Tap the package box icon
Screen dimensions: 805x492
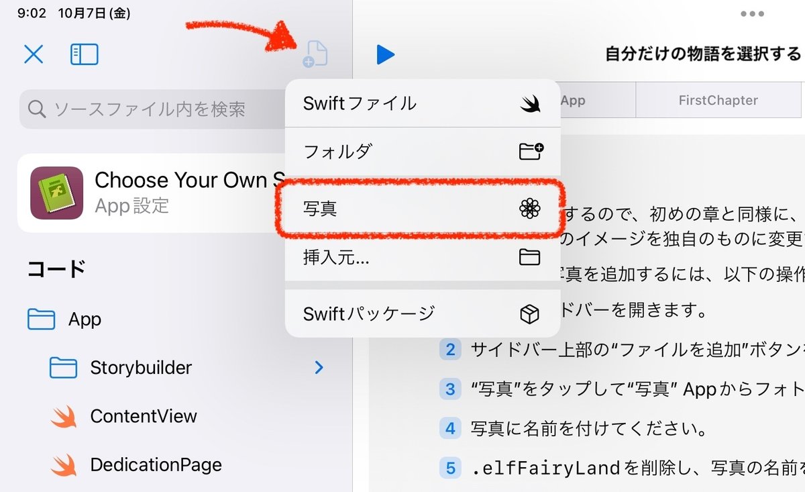coord(530,313)
